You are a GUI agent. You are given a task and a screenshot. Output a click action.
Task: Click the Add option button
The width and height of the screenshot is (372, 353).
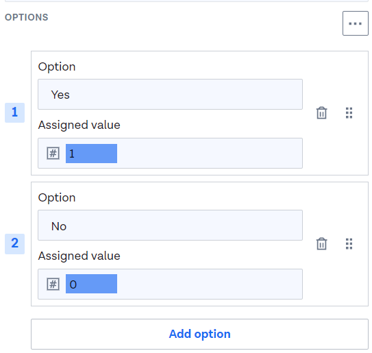199,334
